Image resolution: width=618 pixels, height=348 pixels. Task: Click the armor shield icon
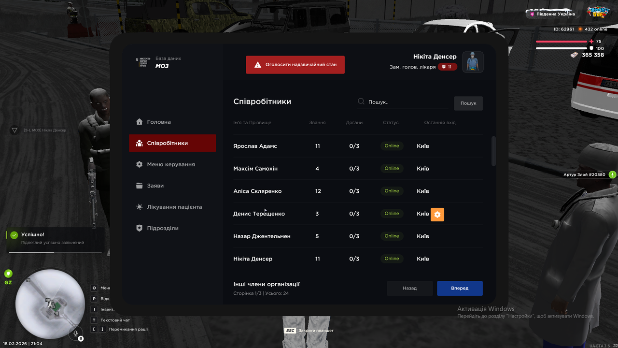pyautogui.click(x=591, y=48)
